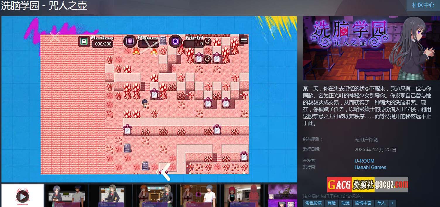Open developer U-ROOM link
Screen dimensions: 440x207
coord(364,161)
